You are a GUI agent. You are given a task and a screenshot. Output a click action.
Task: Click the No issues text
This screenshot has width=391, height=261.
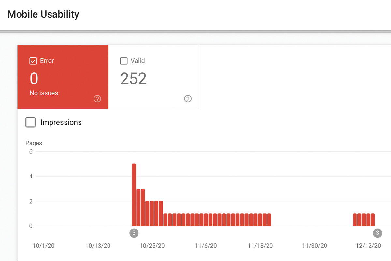tap(44, 93)
